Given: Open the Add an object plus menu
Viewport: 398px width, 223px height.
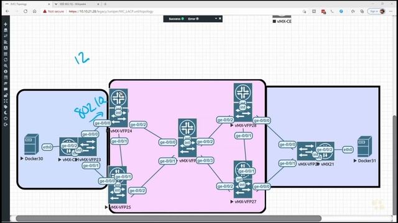Looking at the screenshot, I should pyautogui.click(x=6, y=24).
